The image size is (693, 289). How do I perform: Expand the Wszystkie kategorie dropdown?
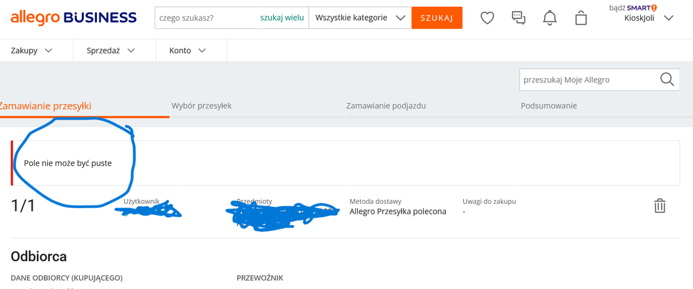coord(359,18)
